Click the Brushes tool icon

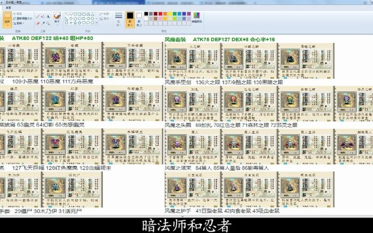(57, 16)
